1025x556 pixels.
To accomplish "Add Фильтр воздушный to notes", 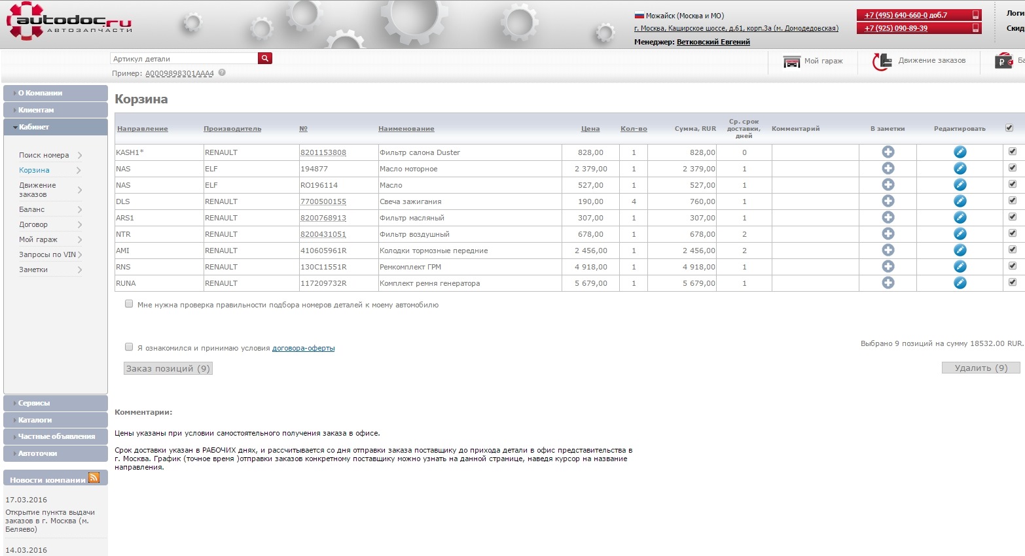I will pos(888,234).
